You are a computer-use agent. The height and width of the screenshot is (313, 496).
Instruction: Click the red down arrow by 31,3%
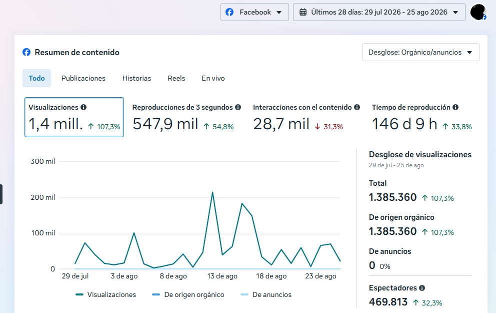[317, 127]
